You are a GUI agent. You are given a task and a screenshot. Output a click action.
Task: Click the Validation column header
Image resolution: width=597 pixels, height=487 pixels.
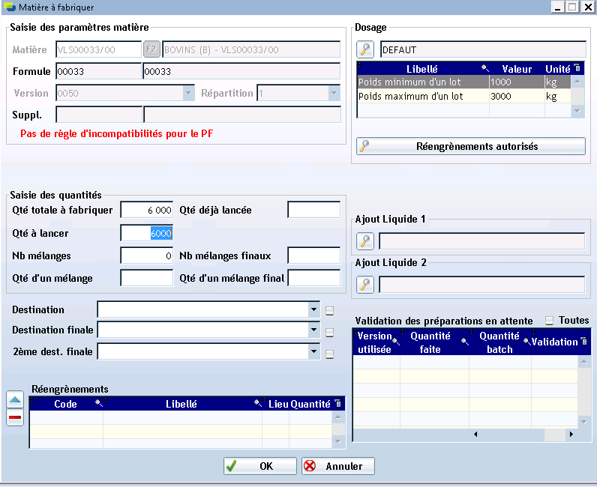tap(554, 342)
